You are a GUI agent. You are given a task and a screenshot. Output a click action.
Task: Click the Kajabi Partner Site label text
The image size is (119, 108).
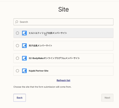39,71
